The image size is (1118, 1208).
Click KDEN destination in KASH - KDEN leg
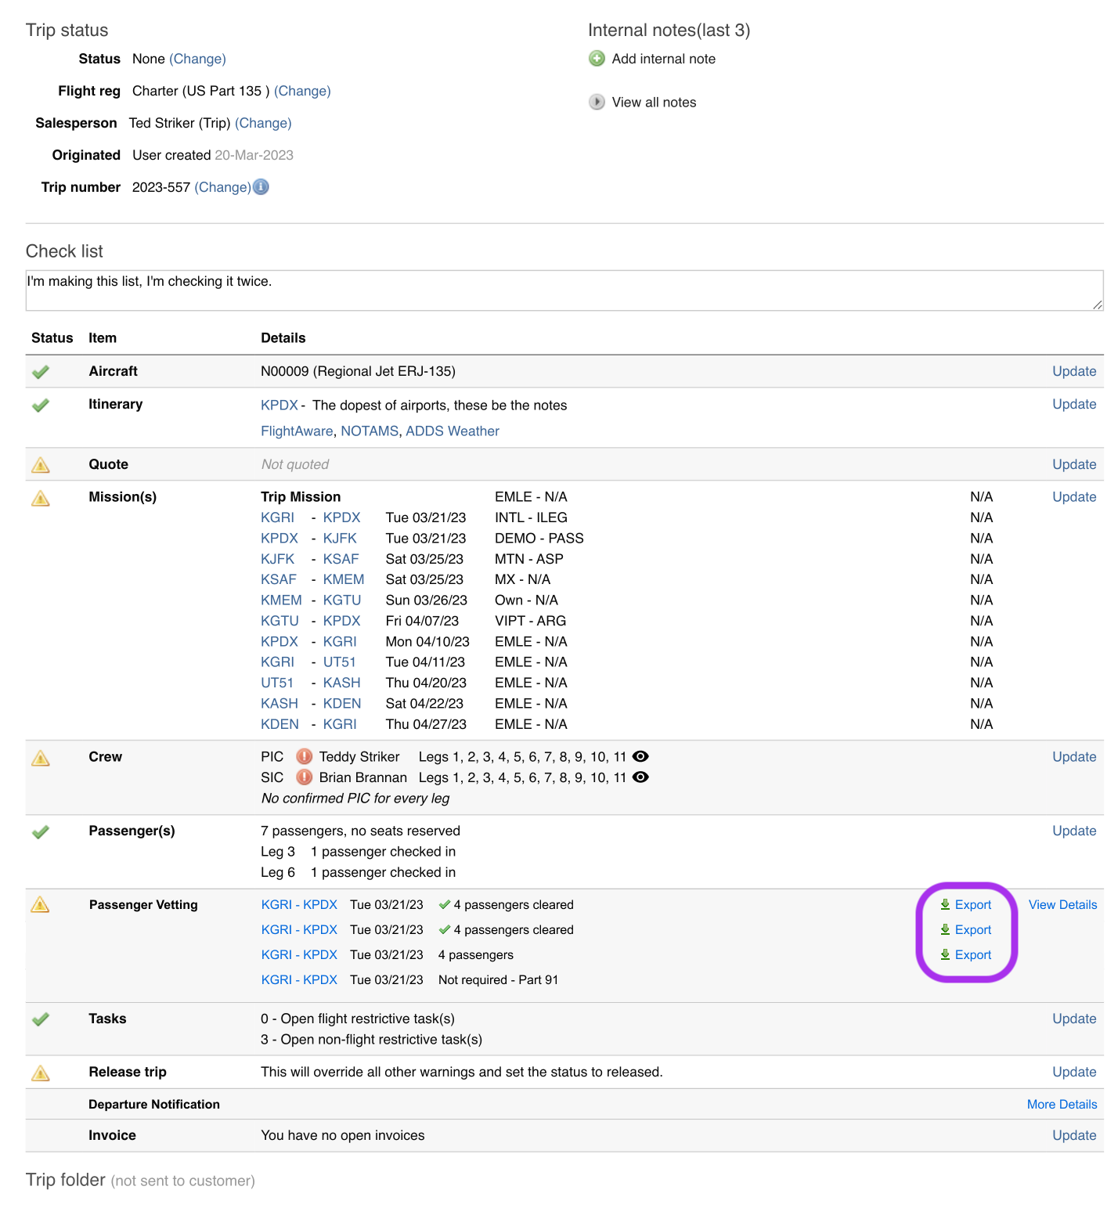342,704
